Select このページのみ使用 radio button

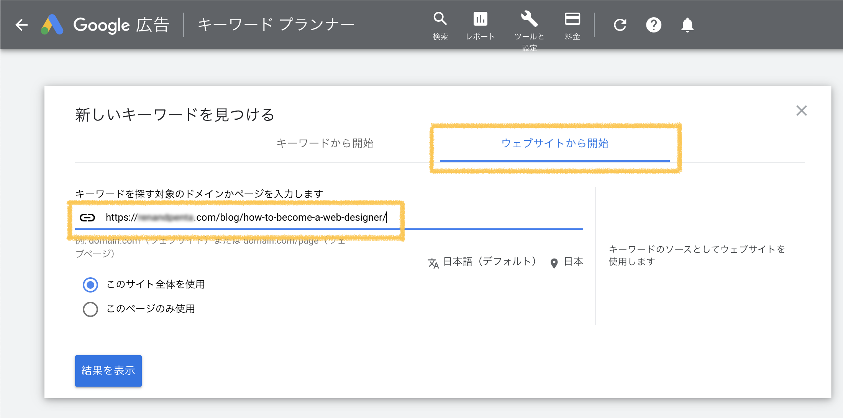(90, 309)
